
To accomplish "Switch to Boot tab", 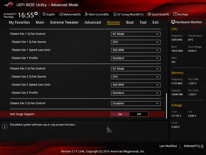I will pos(130,22).
